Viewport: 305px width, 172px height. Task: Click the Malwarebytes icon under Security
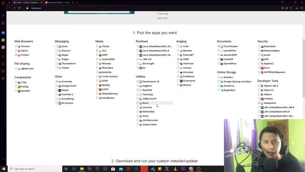pyautogui.click(x=262, y=51)
